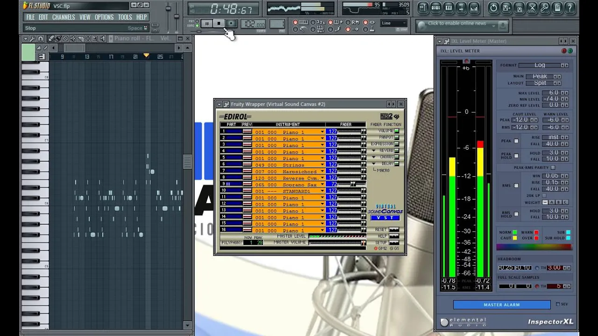Expand the Chorus fader function arrow
The width and height of the screenshot is (598, 336).
[374, 157]
